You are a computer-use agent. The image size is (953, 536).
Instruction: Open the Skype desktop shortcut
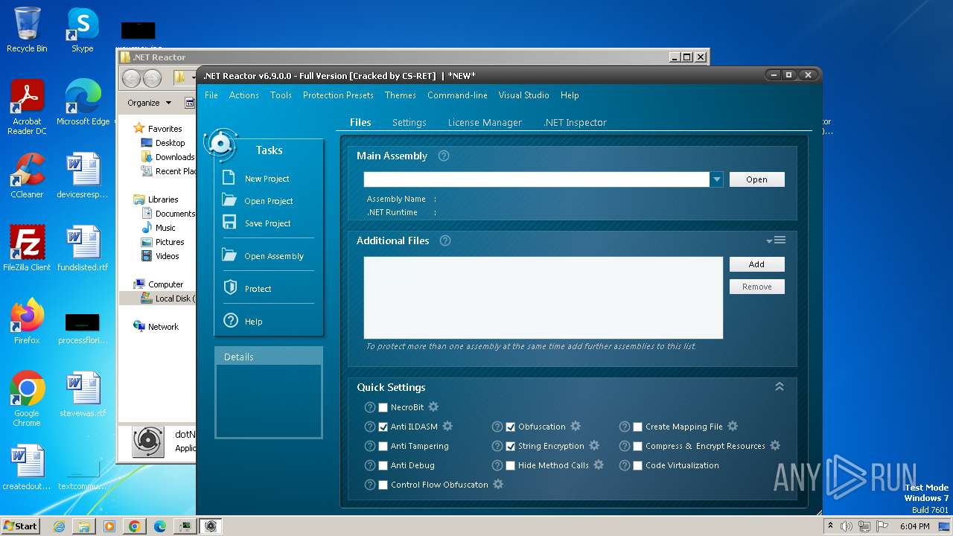(82, 31)
